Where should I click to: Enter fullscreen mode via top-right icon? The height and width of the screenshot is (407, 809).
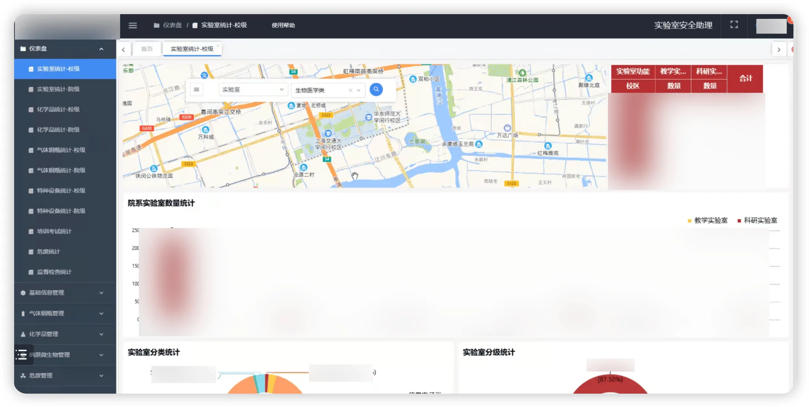coord(734,24)
